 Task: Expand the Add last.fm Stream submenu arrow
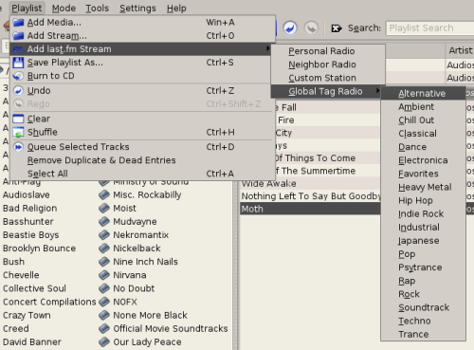point(267,48)
